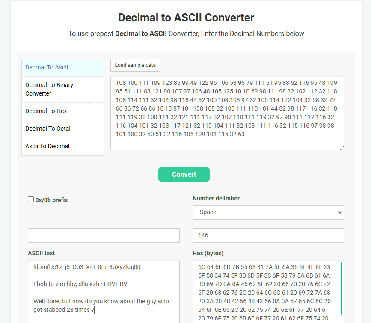Open the Number delimiter dropdown
Viewport: 371px width, 323px height.
(x=268, y=212)
